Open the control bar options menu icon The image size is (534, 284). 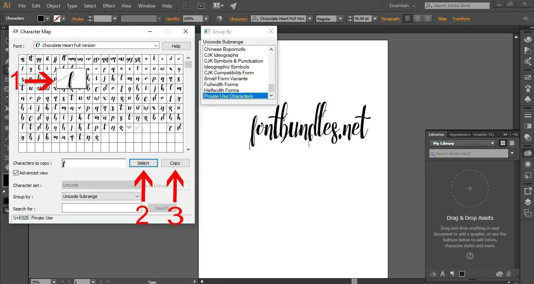pyautogui.click(x=526, y=18)
